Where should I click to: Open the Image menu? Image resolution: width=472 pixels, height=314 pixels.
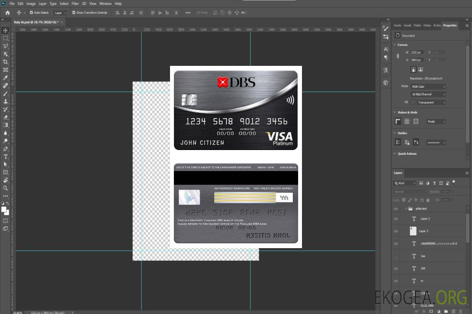tap(31, 3)
